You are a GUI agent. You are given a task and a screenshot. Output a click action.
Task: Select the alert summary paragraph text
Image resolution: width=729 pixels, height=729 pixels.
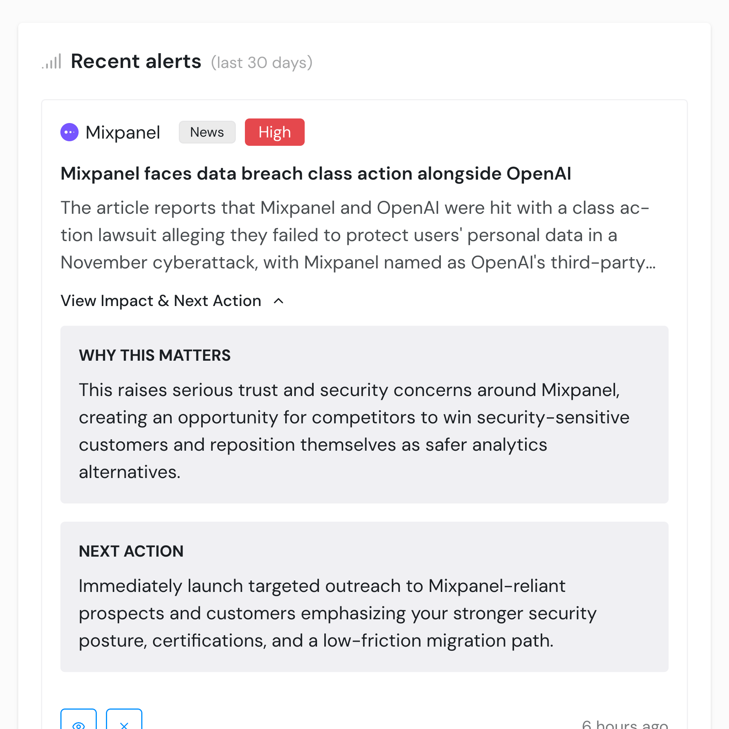(358, 235)
